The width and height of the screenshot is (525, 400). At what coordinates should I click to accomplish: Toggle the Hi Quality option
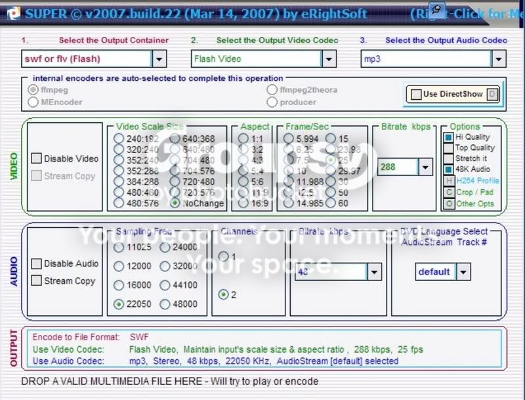(448, 137)
